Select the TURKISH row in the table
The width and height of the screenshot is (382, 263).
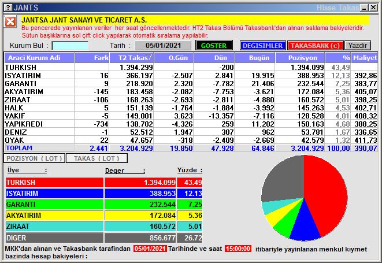191,67
